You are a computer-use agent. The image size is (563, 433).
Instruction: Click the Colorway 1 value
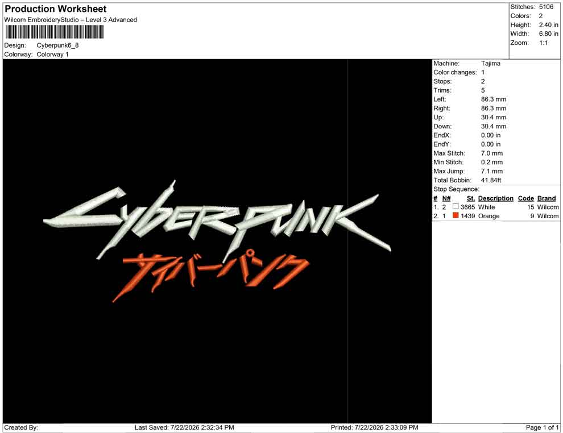click(x=52, y=54)
